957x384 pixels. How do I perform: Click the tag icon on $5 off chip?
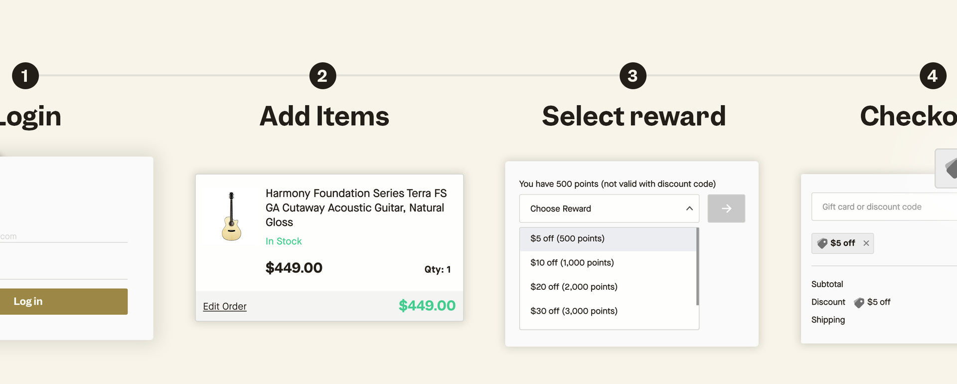822,243
